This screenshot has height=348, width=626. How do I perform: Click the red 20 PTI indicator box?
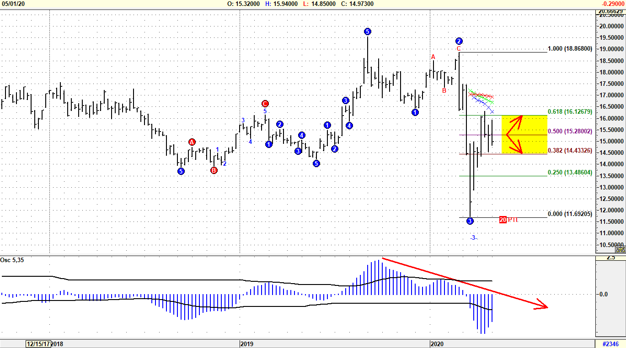503,220
